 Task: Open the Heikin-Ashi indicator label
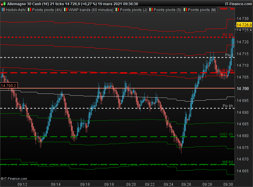16,10
